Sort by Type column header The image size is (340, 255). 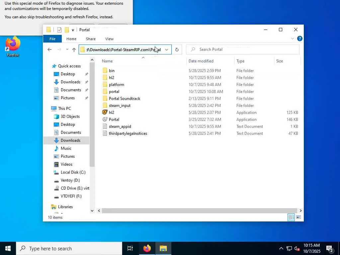[254, 61]
